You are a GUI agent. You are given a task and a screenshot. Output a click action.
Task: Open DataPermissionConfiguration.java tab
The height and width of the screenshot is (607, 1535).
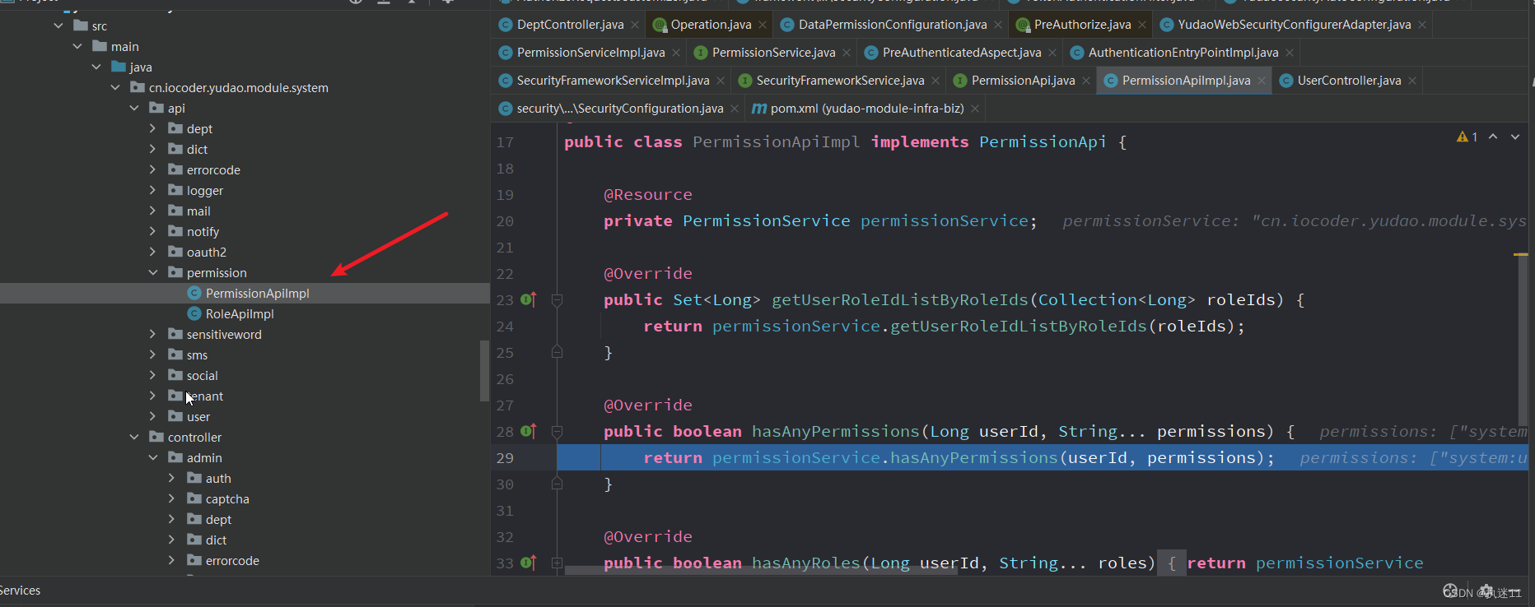pyautogui.click(x=893, y=25)
